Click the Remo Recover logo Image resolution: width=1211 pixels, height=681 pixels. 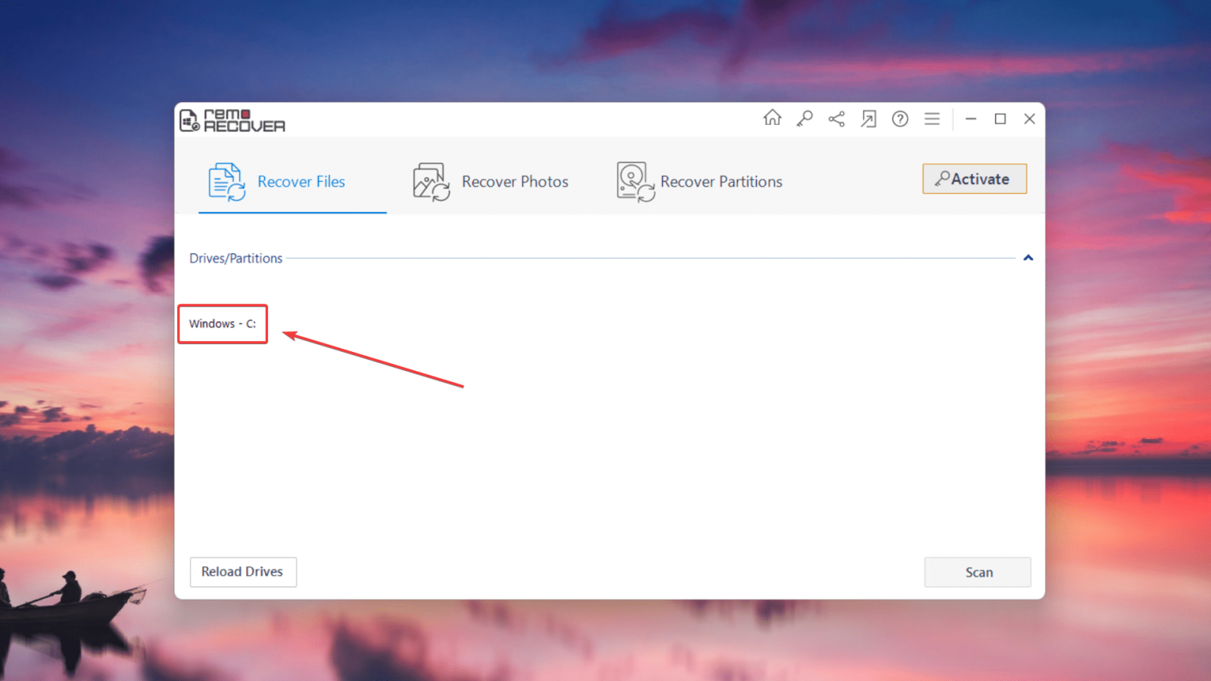tap(232, 120)
